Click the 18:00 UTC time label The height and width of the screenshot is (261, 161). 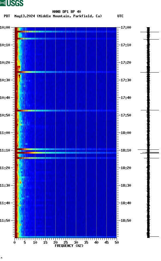click(x=126, y=133)
